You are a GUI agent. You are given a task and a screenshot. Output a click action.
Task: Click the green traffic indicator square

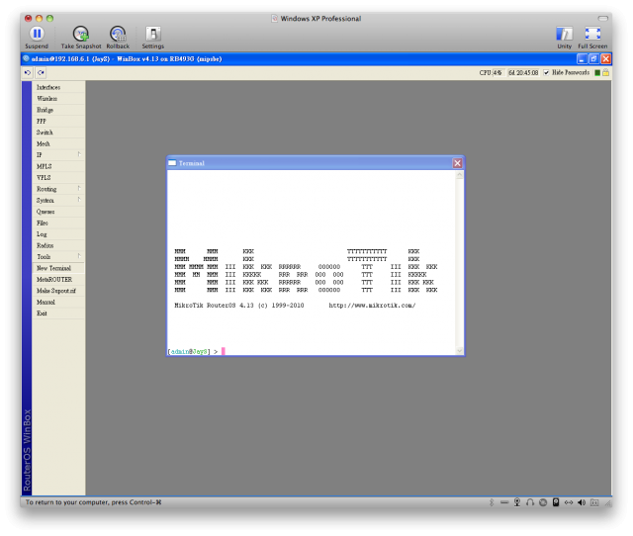coord(597,72)
